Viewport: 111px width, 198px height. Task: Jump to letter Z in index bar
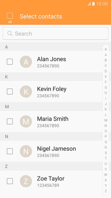click(106, 191)
